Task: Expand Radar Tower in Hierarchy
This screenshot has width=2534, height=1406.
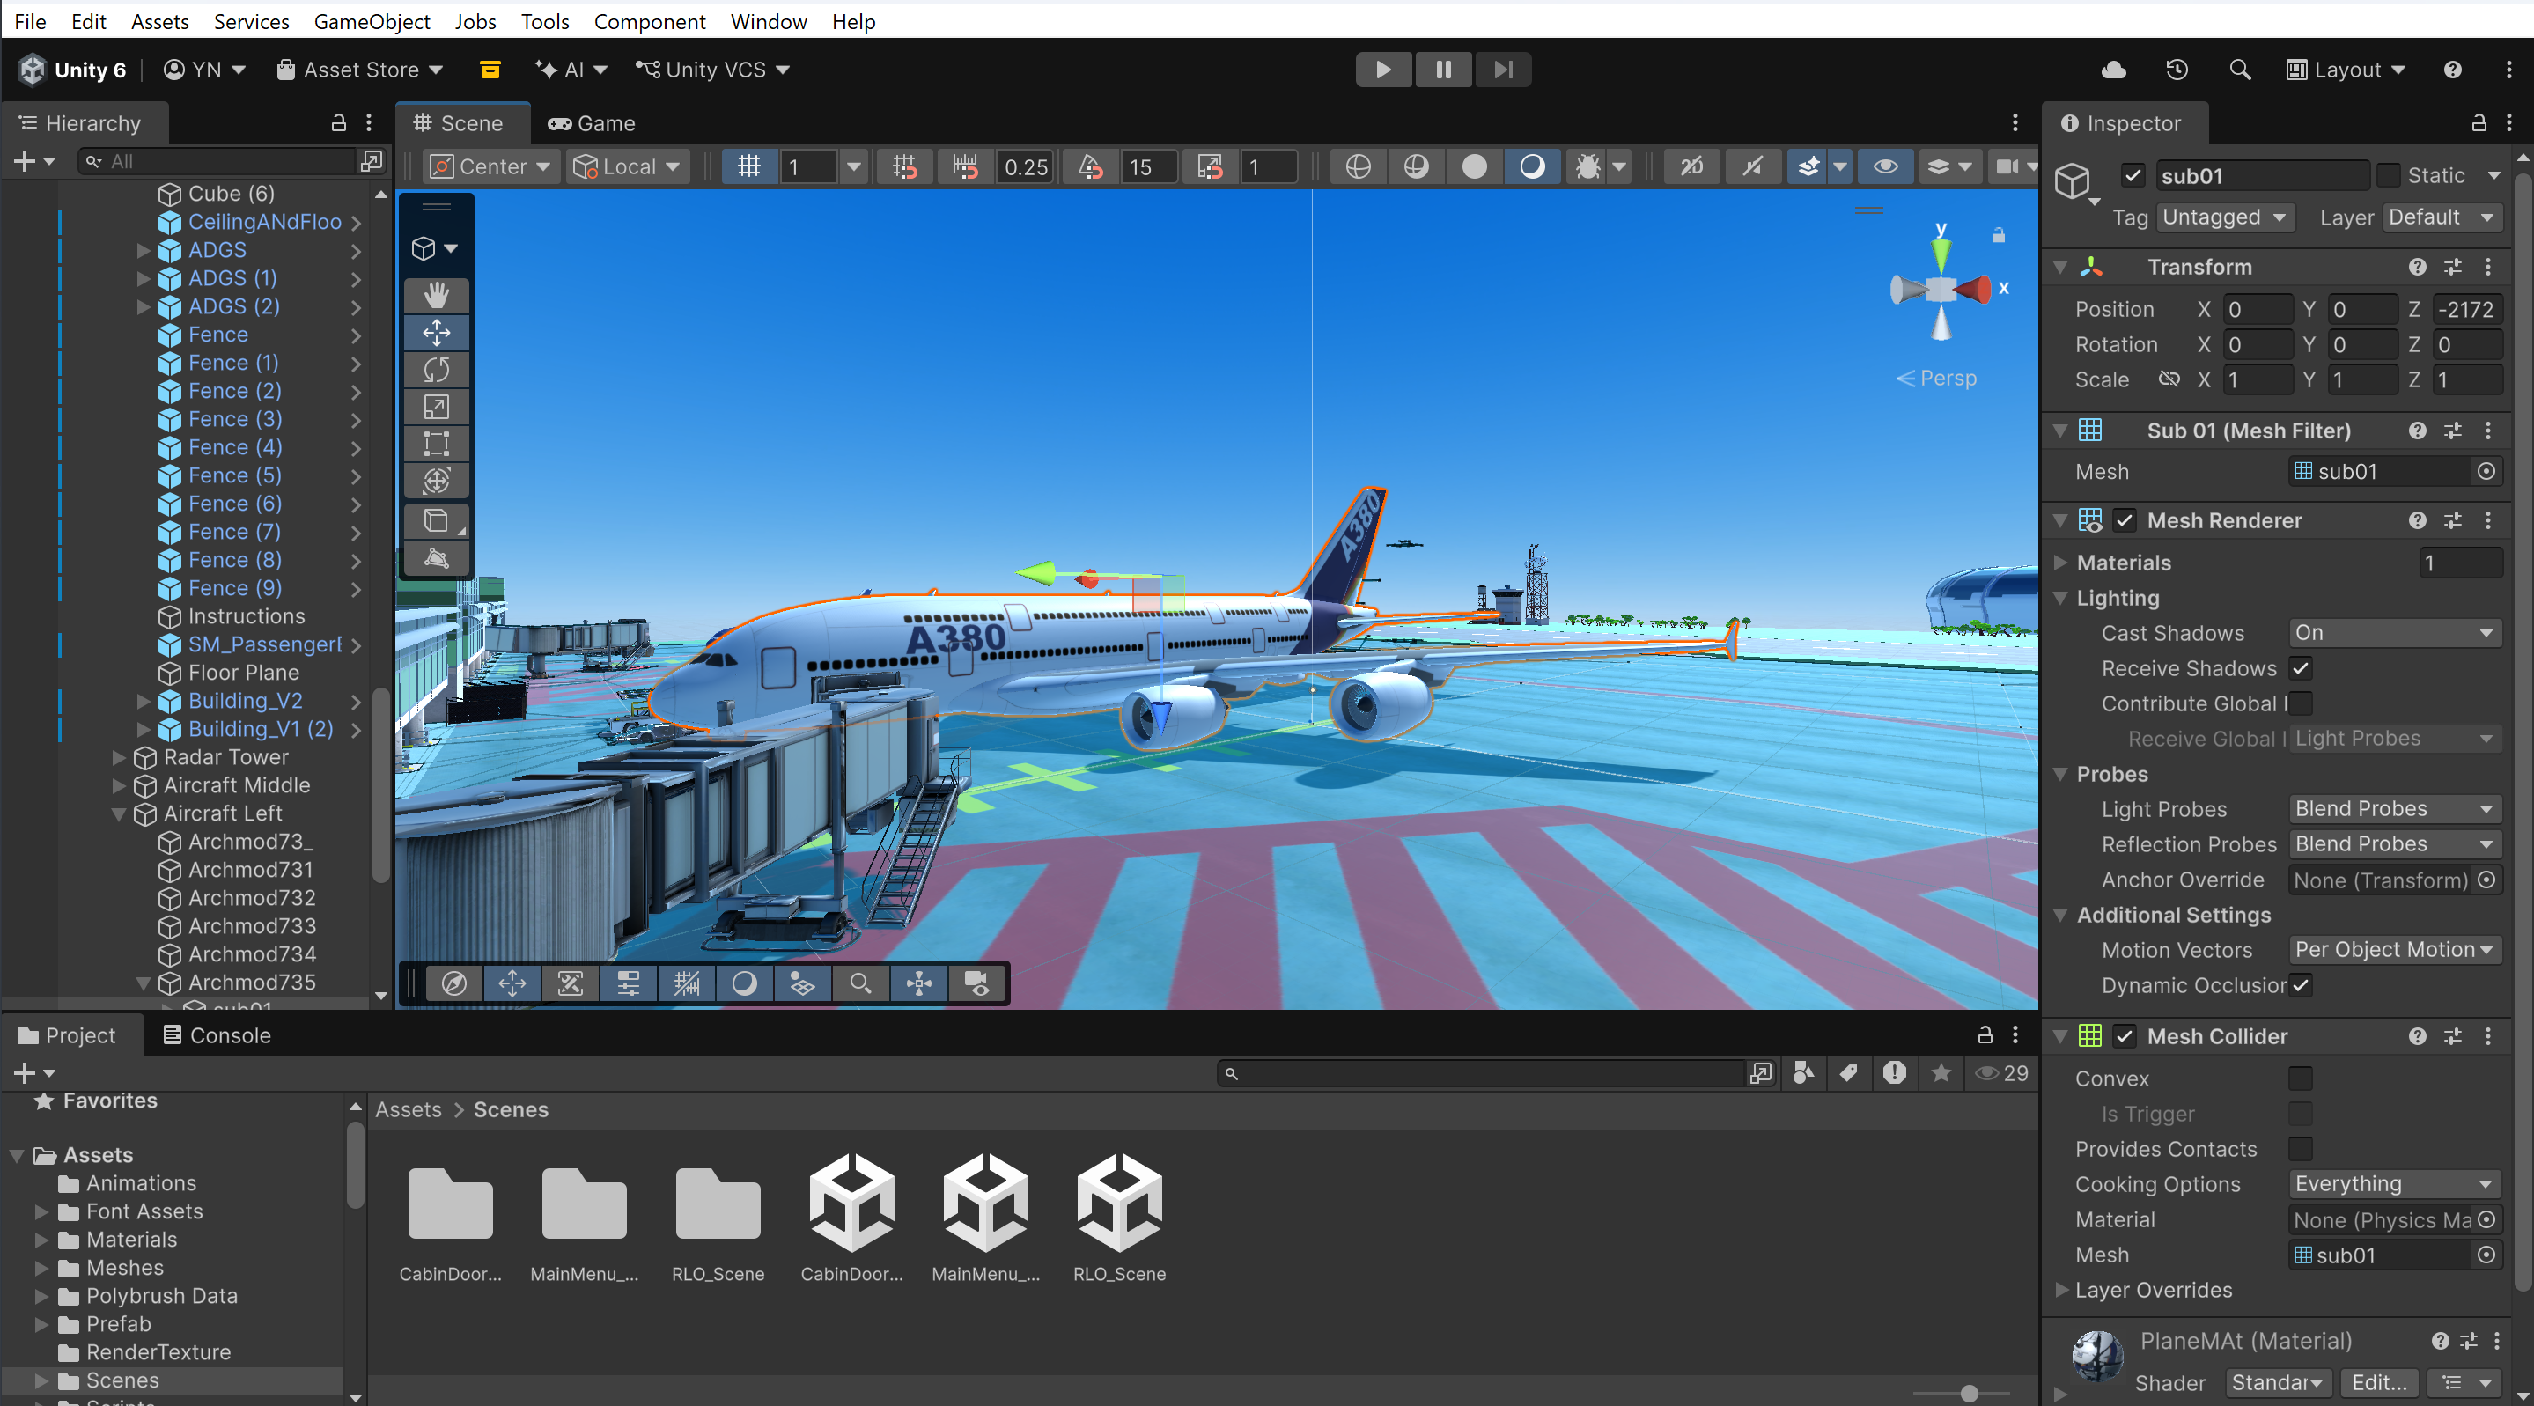Action: tap(119, 758)
